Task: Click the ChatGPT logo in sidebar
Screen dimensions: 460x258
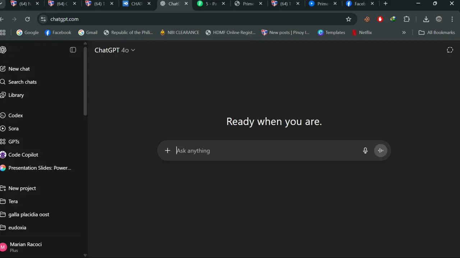Action: click(3, 50)
